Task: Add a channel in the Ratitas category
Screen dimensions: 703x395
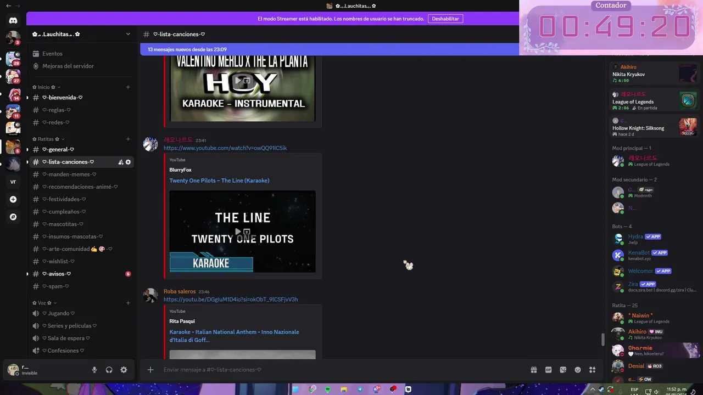Action: pyautogui.click(x=128, y=139)
